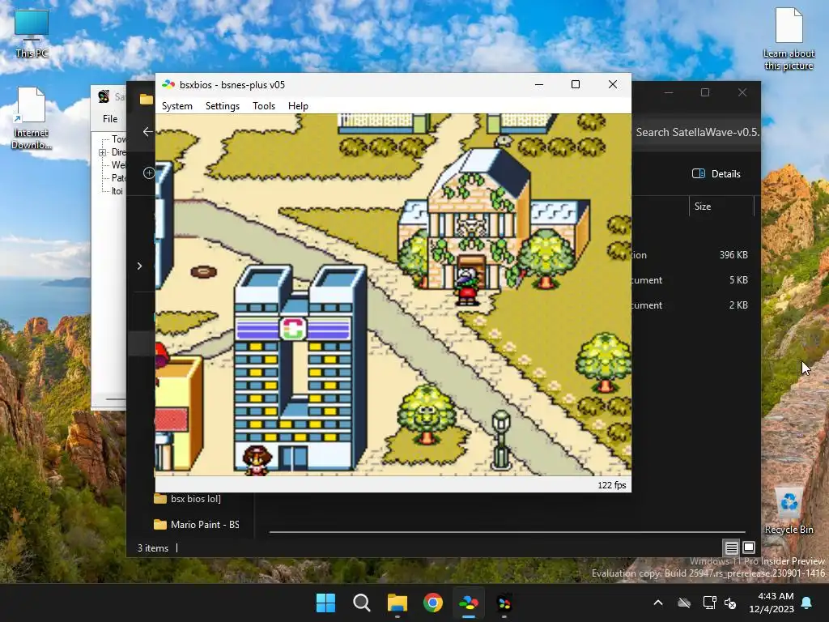Switch to large thumbnails view icon

point(749,547)
